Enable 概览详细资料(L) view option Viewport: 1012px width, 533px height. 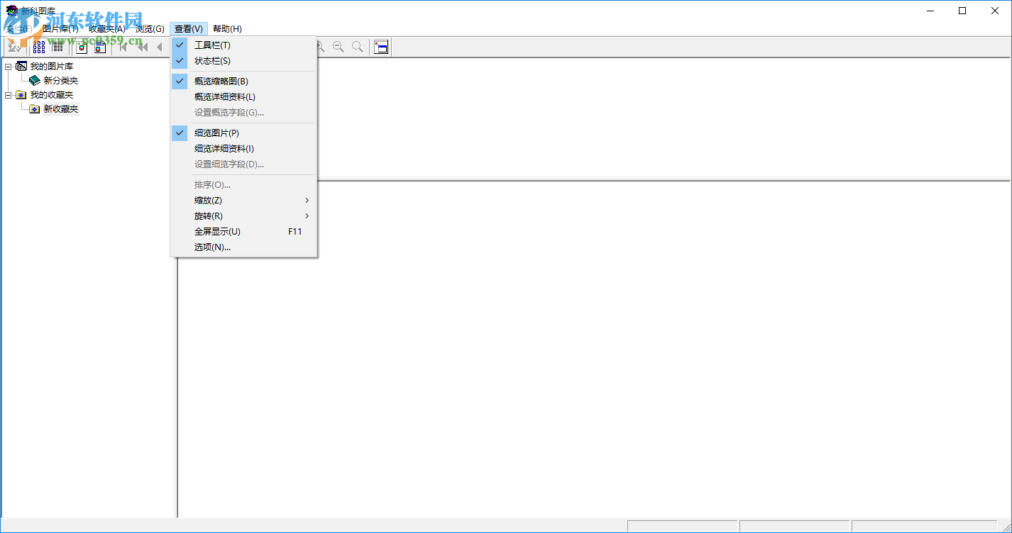point(243,97)
